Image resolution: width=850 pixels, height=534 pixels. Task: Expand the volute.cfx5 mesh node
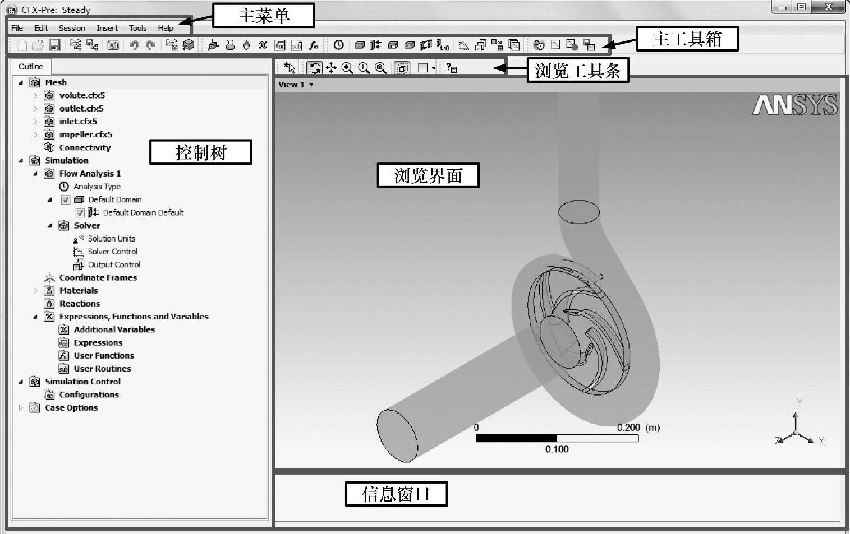(35, 95)
